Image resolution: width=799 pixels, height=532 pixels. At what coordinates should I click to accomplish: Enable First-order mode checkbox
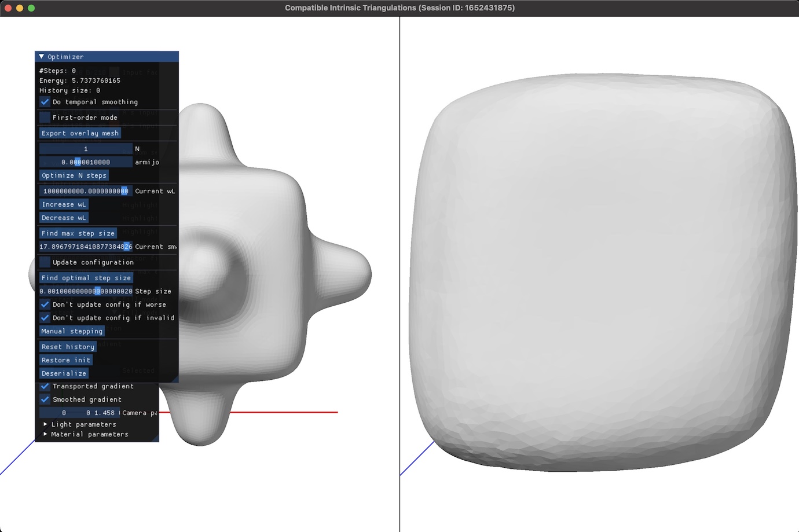45,118
